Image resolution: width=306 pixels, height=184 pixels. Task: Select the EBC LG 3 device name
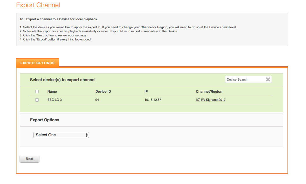(55, 100)
